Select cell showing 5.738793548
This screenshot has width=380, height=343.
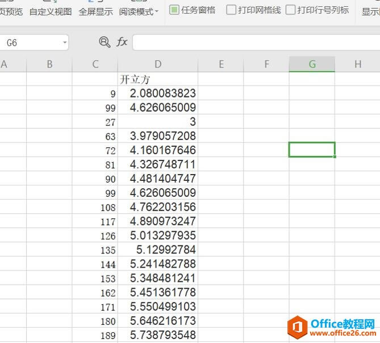tap(158, 334)
